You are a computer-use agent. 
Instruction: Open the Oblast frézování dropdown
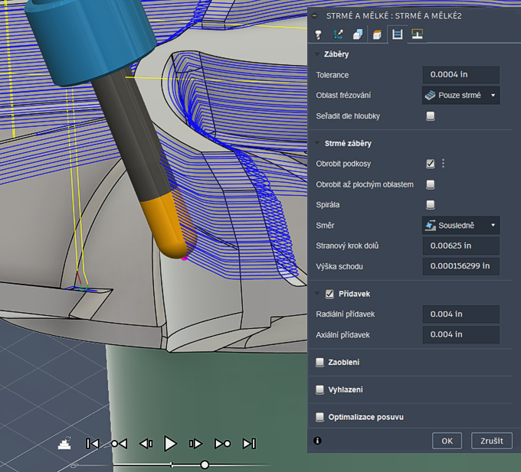(x=460, y=96)
